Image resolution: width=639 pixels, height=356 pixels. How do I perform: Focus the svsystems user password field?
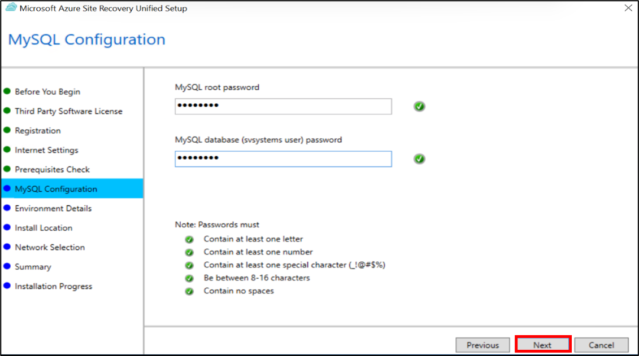(283, 159)
